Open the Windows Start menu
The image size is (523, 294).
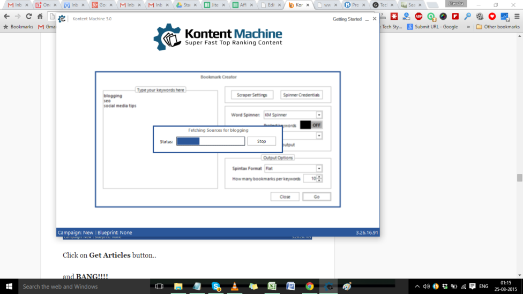[x=9, y=287]
